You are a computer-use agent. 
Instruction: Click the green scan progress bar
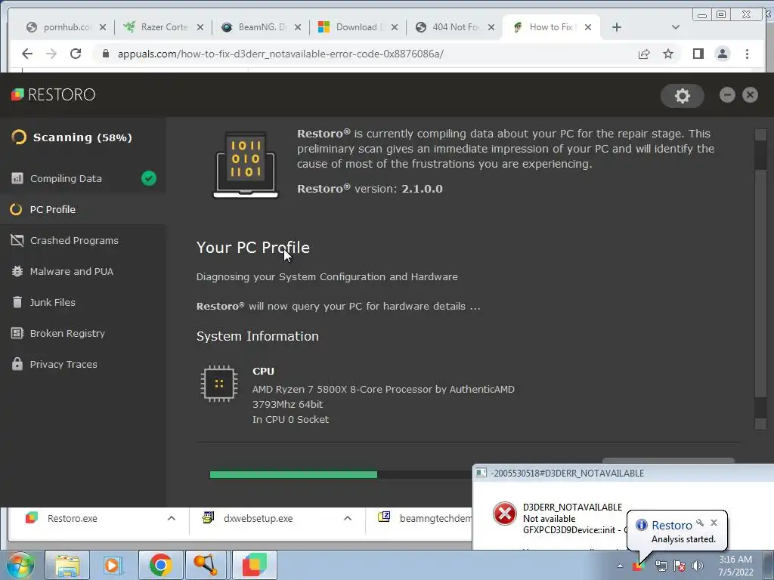coord(293,474)
